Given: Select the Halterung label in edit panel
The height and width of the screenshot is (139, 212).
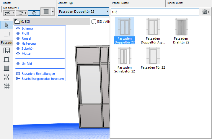Looking at the screenshot, I should point(29,43).
